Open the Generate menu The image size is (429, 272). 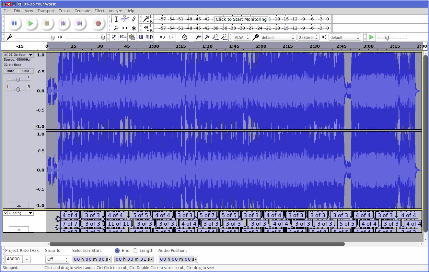[82, 11]
